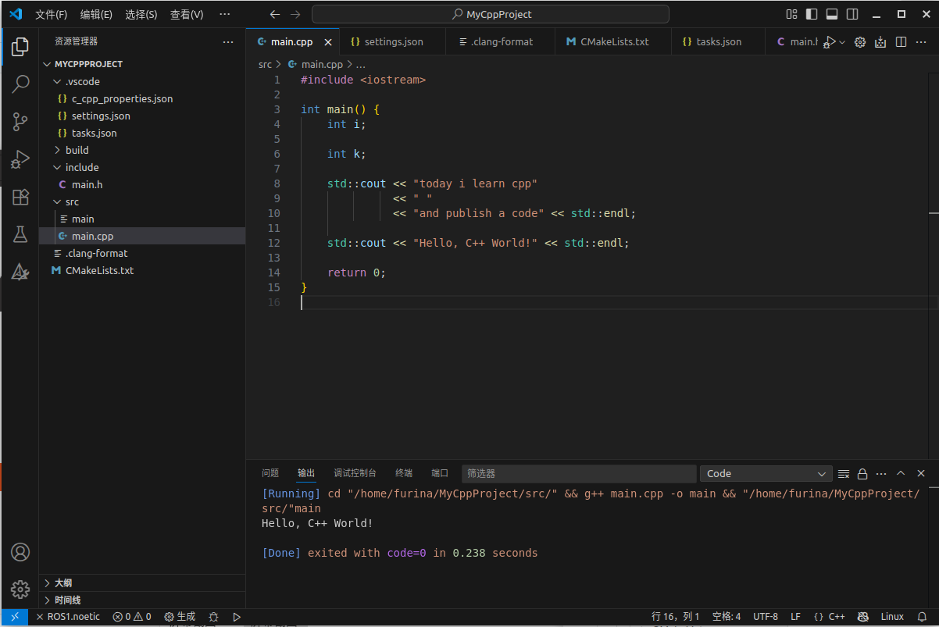Click the 生成 build button in status bar
This screenshot has height=627, width=939.
click(x=180, y=617)
